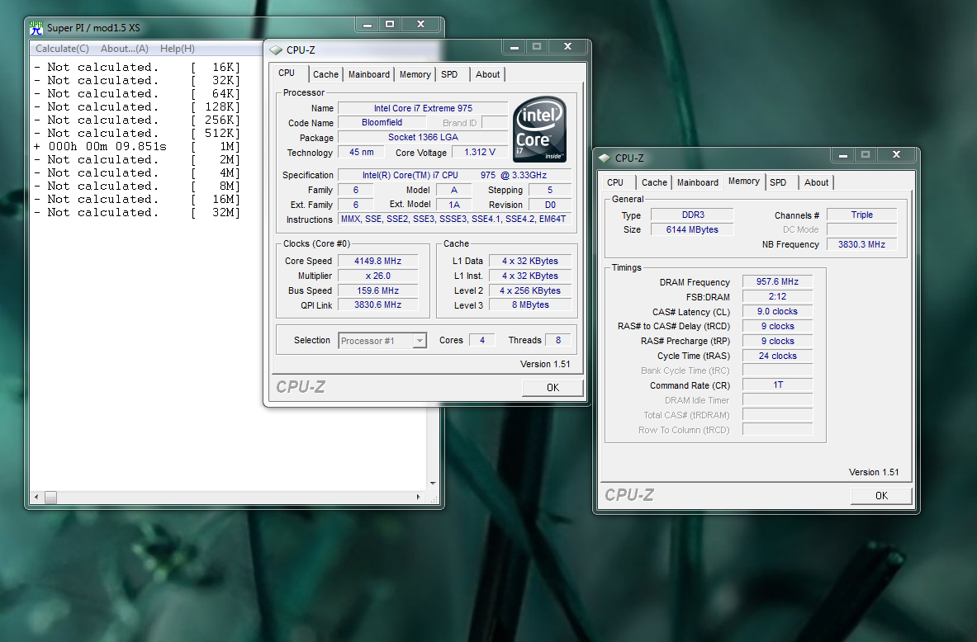Image resolution: width=977 pixels, height=642 pixels.
Task: Open the About...(A) menu in Super PI
Action: coord(124,49)
